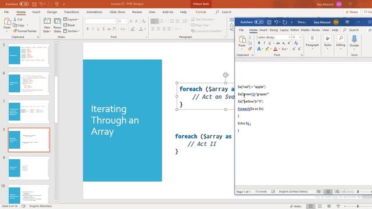This screenshot has width=372, height=209.
Task: Open Reuse Slides in PowerPoint
Action: pyautogui.click(x=57, y=25)
